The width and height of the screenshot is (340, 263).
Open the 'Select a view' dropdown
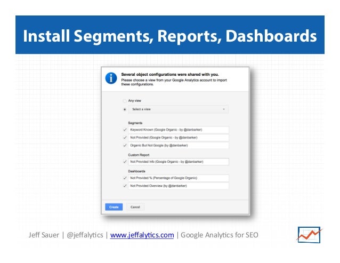pos(178,109)
